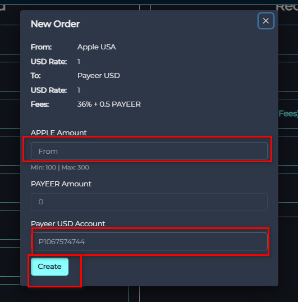
Task: Click the PAYEER Amount field
Action: (x=149, y=202)
